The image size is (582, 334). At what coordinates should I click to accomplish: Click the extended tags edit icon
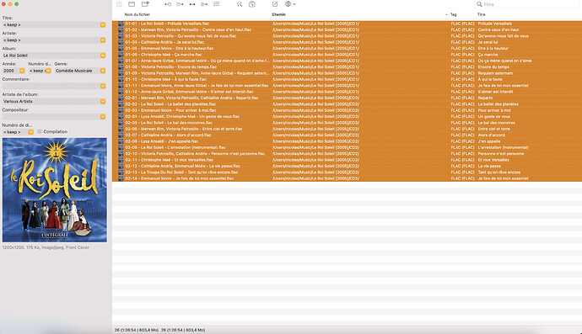pyautogui.click(x=275, y=4)
